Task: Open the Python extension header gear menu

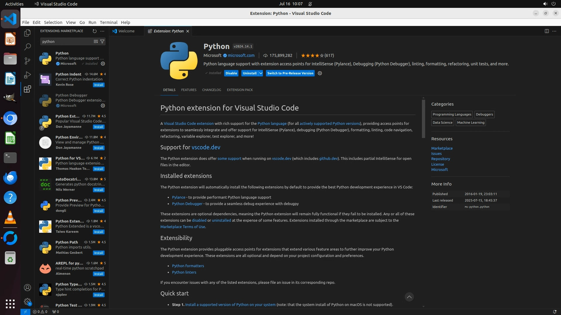Action: point(320,73)
